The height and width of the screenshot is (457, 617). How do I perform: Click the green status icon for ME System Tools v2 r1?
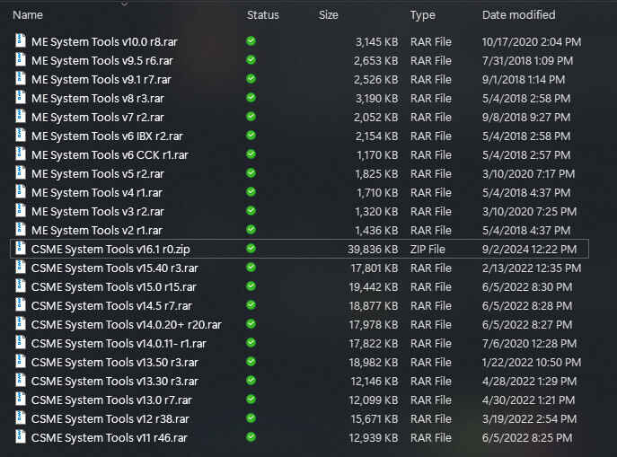point(251,230)
